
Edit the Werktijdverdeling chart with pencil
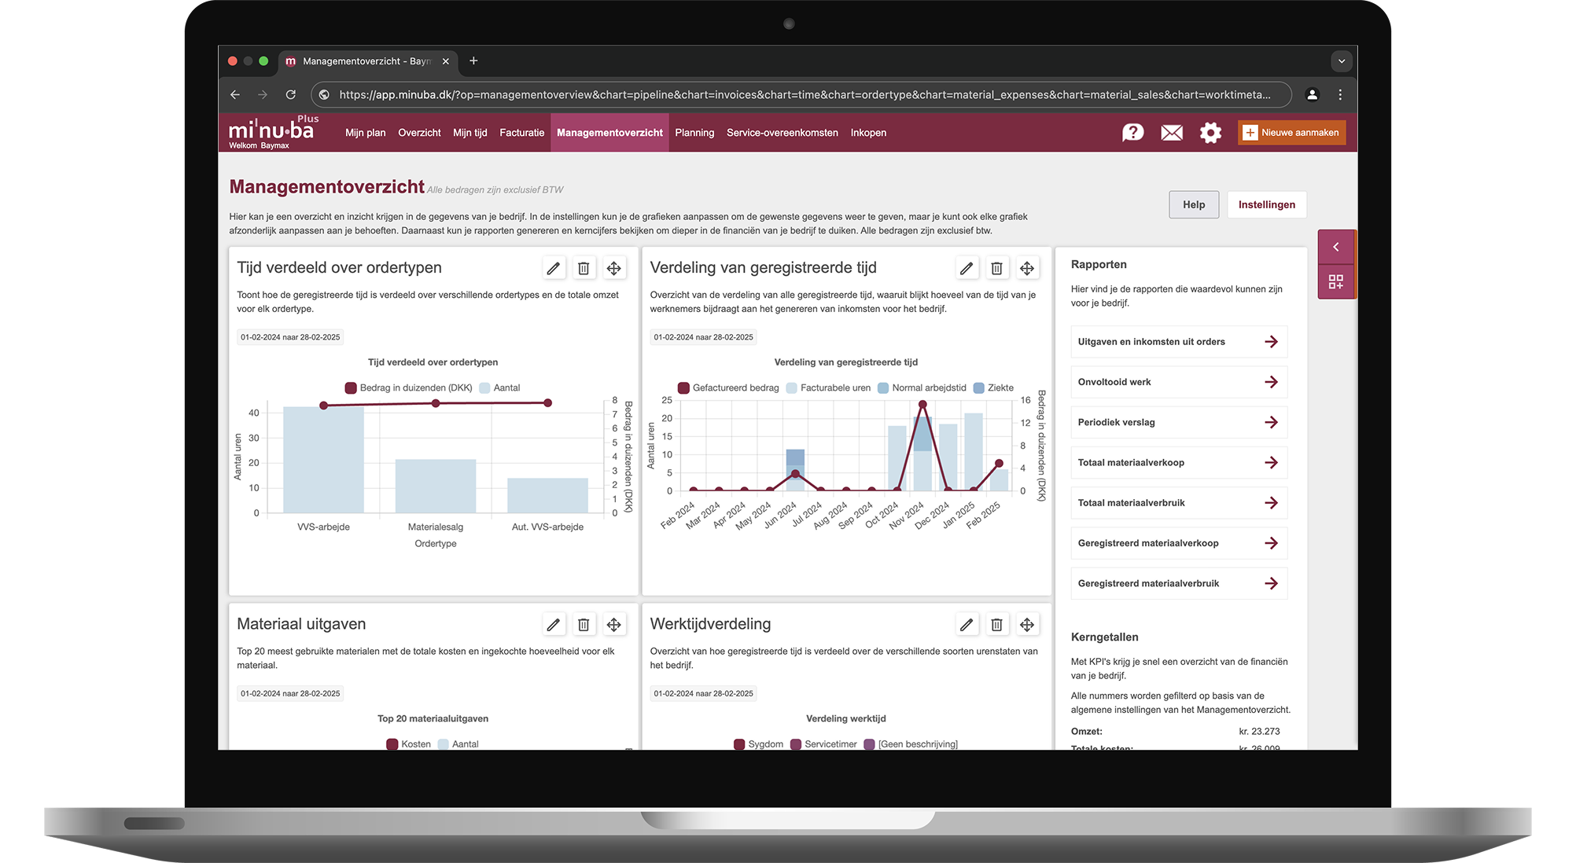(x=967, y=625)
